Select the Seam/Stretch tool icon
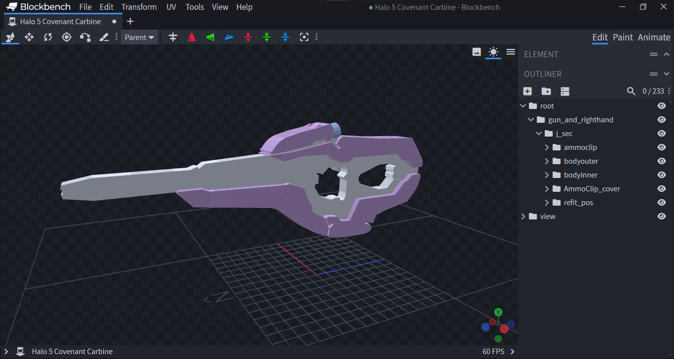674x359 pixels. click(x=104, y=37)
